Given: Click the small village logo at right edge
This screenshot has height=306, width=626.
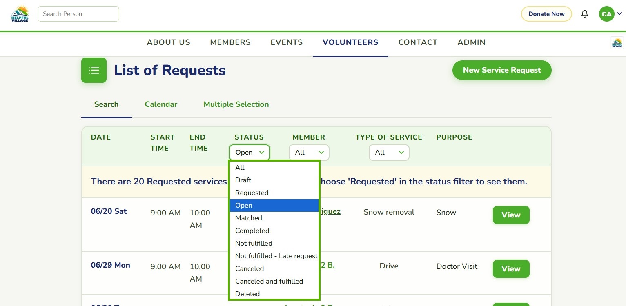Looking at the screenshot, I should [x=617, y=43].
